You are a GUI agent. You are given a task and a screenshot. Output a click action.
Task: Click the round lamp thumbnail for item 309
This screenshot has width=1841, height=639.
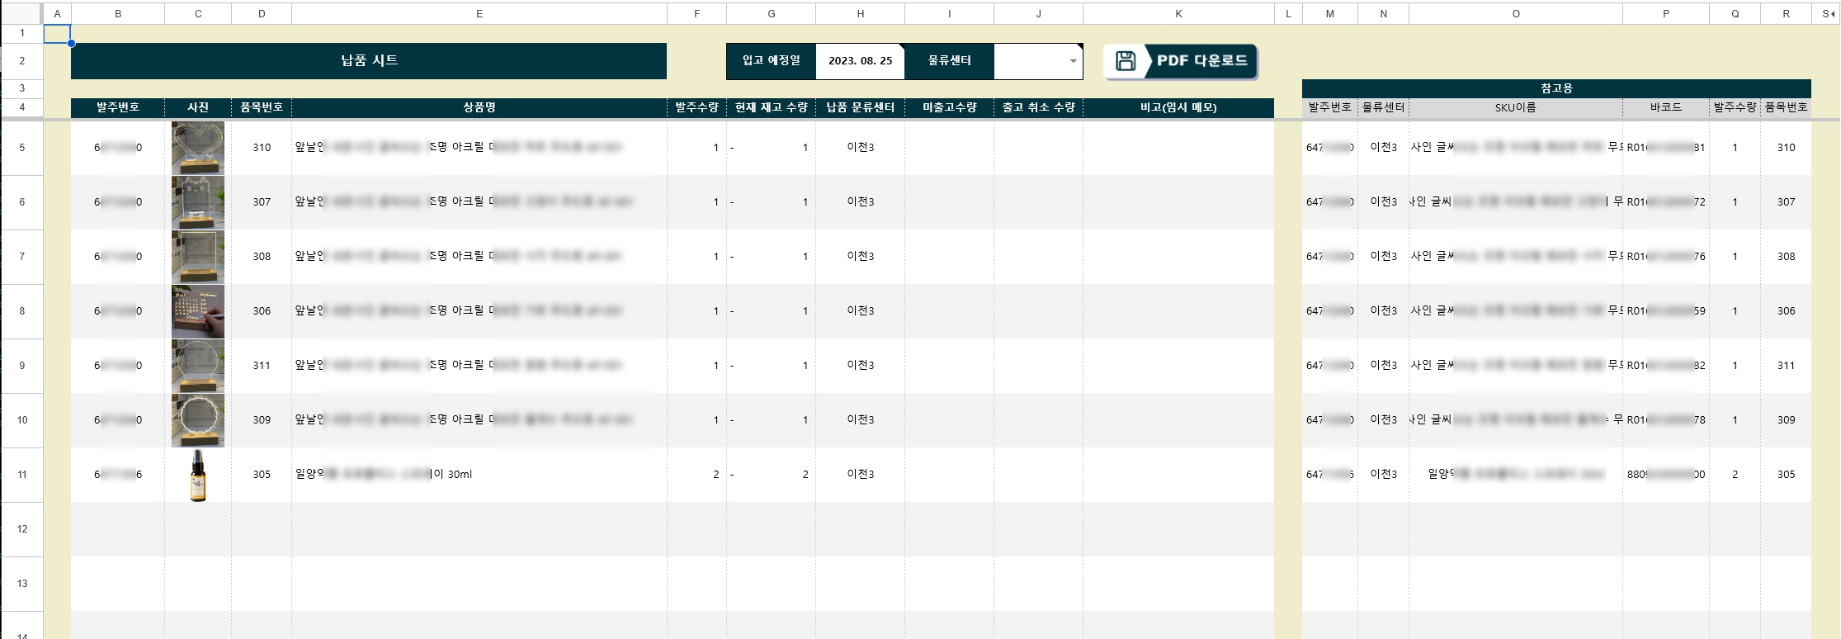[x=198, y=420]
